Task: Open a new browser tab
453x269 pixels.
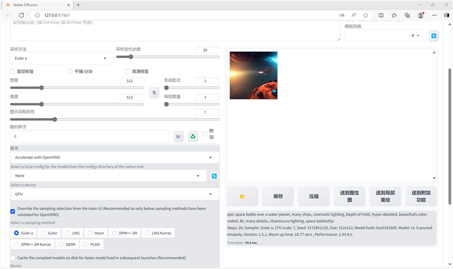Action: pos(78,5)
